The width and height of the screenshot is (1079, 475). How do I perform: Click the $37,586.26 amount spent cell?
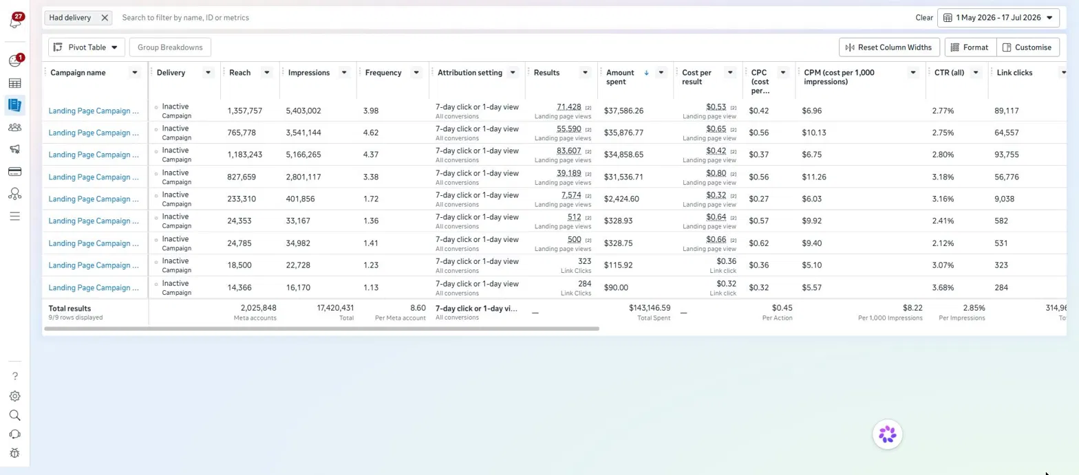(623, 111)
